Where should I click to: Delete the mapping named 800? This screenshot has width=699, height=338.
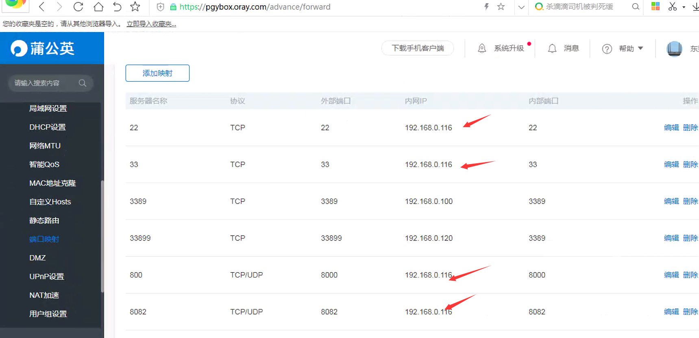pyautogui.click(x=690, y=275)
